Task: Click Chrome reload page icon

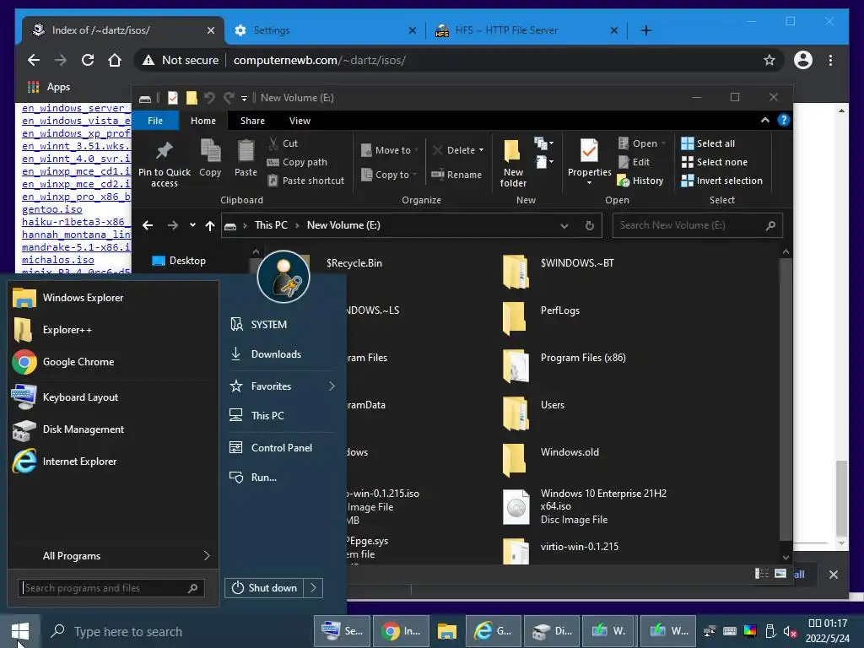Action: pyautogui.click(x=88, y=60)
